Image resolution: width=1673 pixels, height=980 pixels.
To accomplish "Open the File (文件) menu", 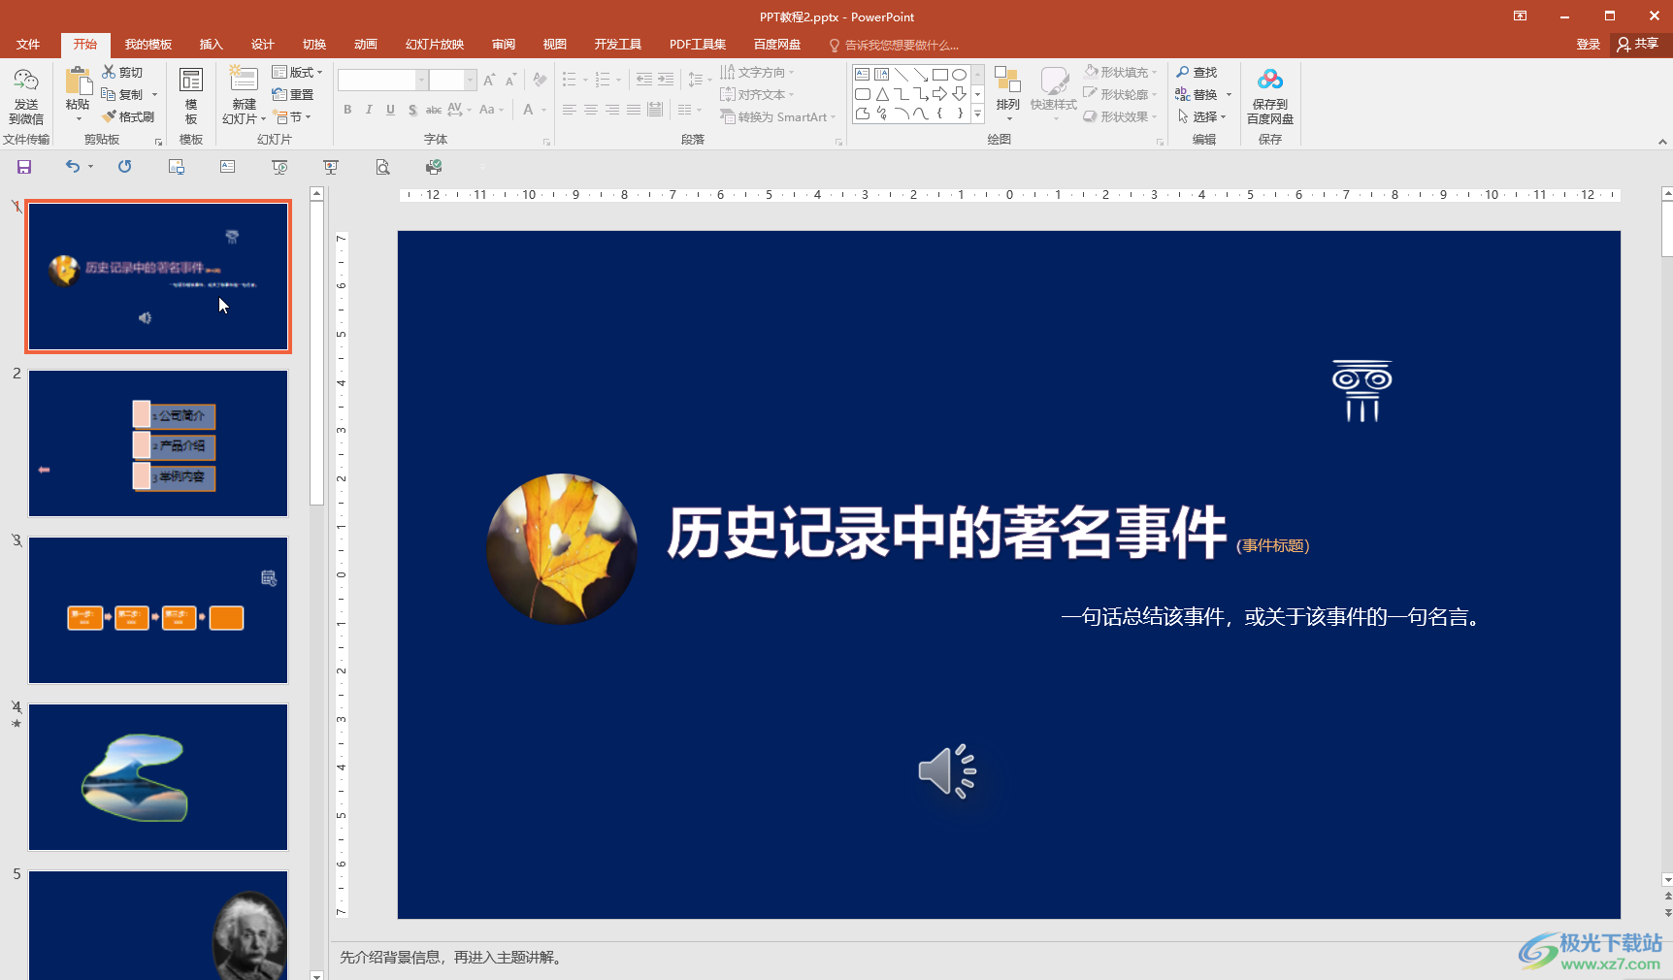I will (28, 45).
